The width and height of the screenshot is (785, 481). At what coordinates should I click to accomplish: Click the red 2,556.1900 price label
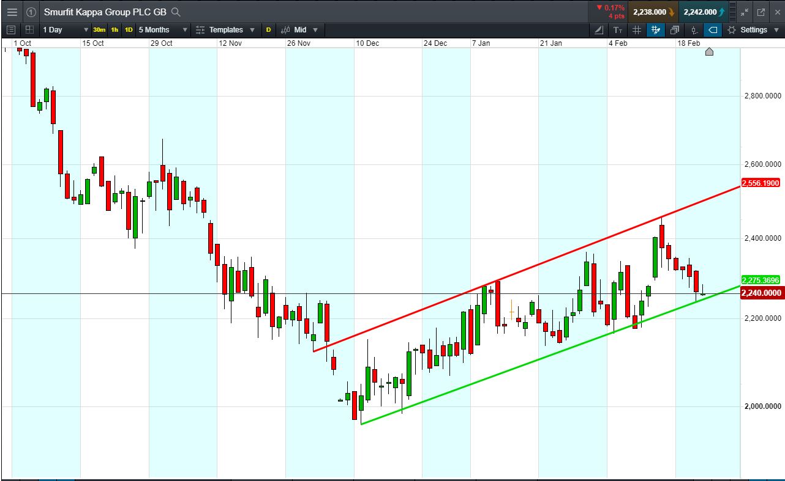[762, 183]
